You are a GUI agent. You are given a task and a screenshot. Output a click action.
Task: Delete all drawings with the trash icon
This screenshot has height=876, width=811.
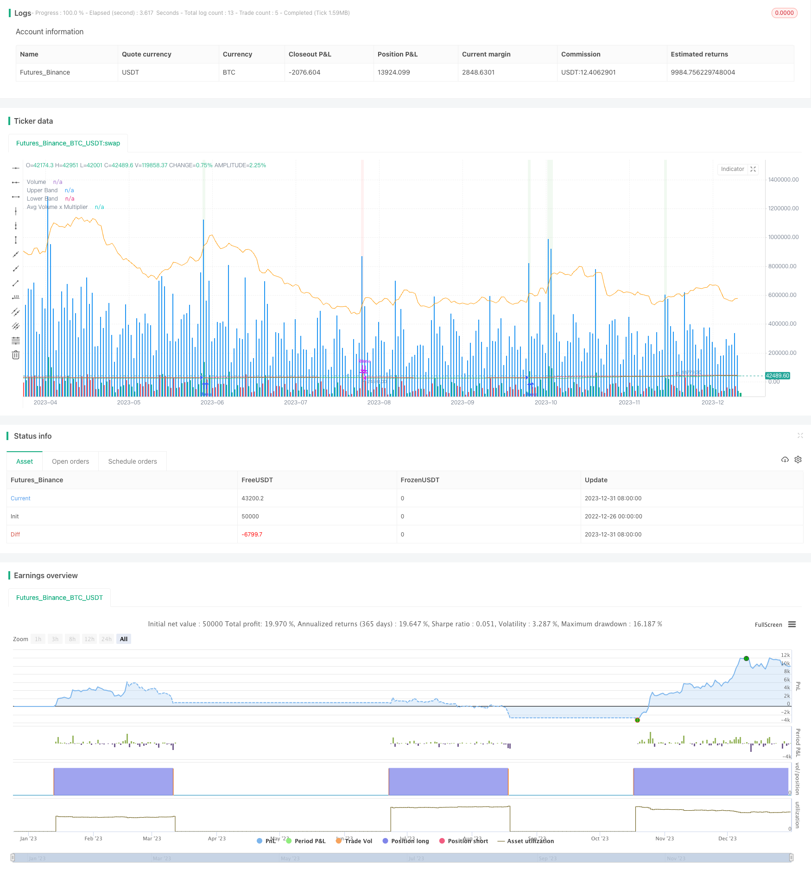point(16,355)
